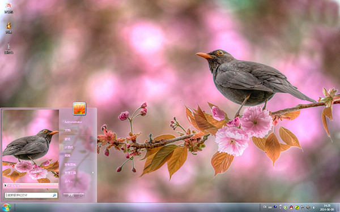
Task: Open 游戏 (Games) in Start menu
Action: click(x=67, y=139)
